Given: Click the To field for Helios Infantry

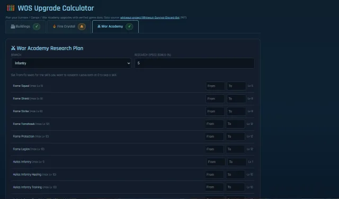Looking at the screenshot, I should click(237, 162).
